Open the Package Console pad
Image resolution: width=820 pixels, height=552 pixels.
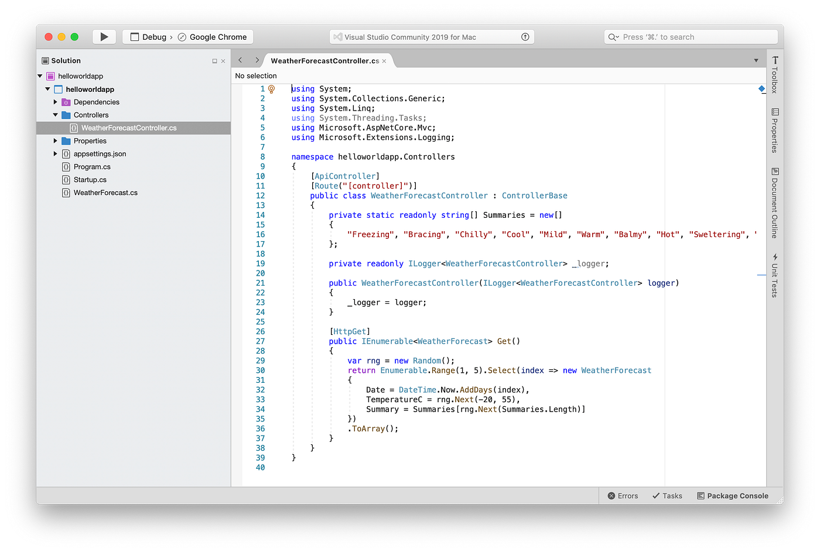tap(733, 496)
